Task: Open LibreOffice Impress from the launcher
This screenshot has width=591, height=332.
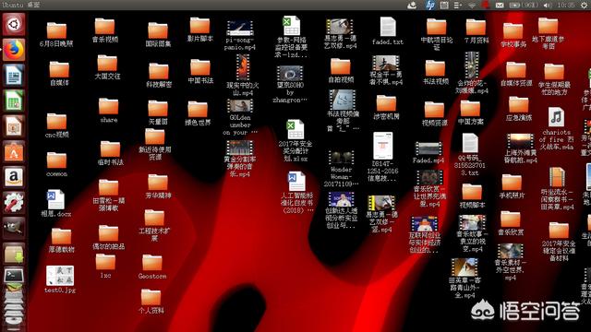Action: pyautogui.click(x=14, y=126)
